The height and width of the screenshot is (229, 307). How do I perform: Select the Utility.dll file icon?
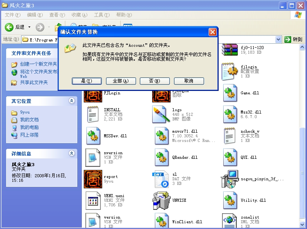(x=230, y=200)
